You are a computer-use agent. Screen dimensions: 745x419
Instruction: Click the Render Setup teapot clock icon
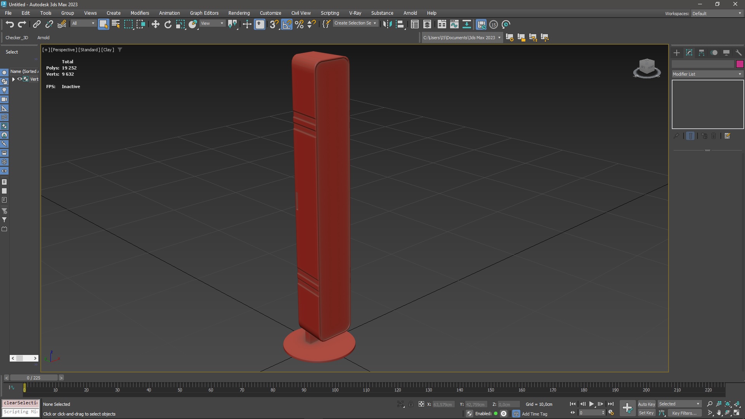[506, 24]
